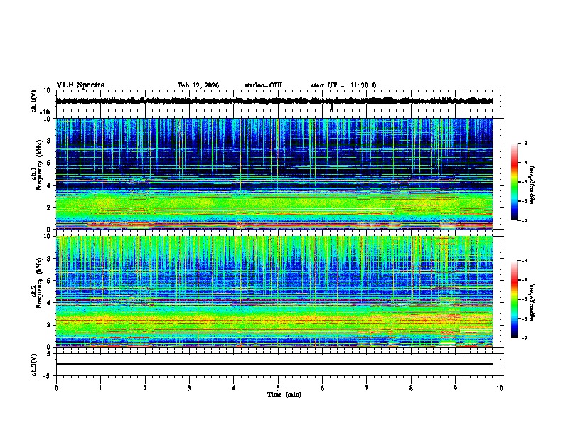
Task: Click the 6 kHz tick on ch.2 spectrogram axis
Action: click(49, 281)
